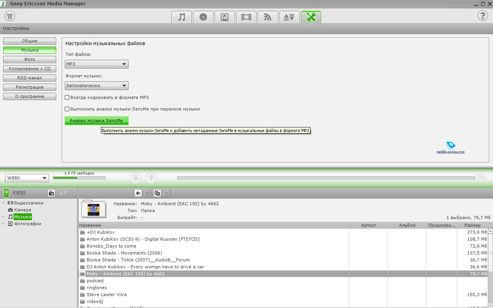Go back with the left arrow button
493x308 pixels.
pos(138,193)
